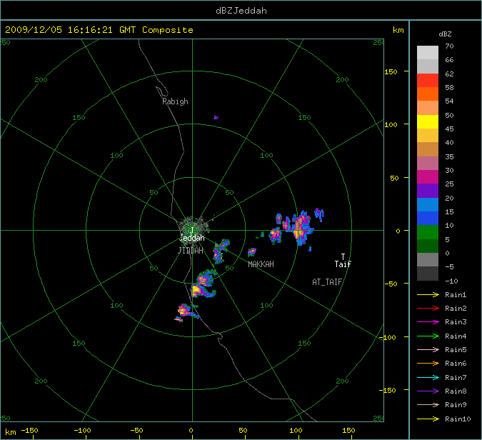Click the km unit label at top right
The width and height of the screenshot is (482, 440).
(x=398, y=30)
